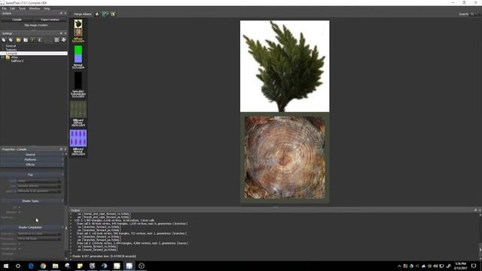Image resolution: width=482 pixels, height=271 pixels.
Task: Open the Help menu
Action: click(47, 8)
